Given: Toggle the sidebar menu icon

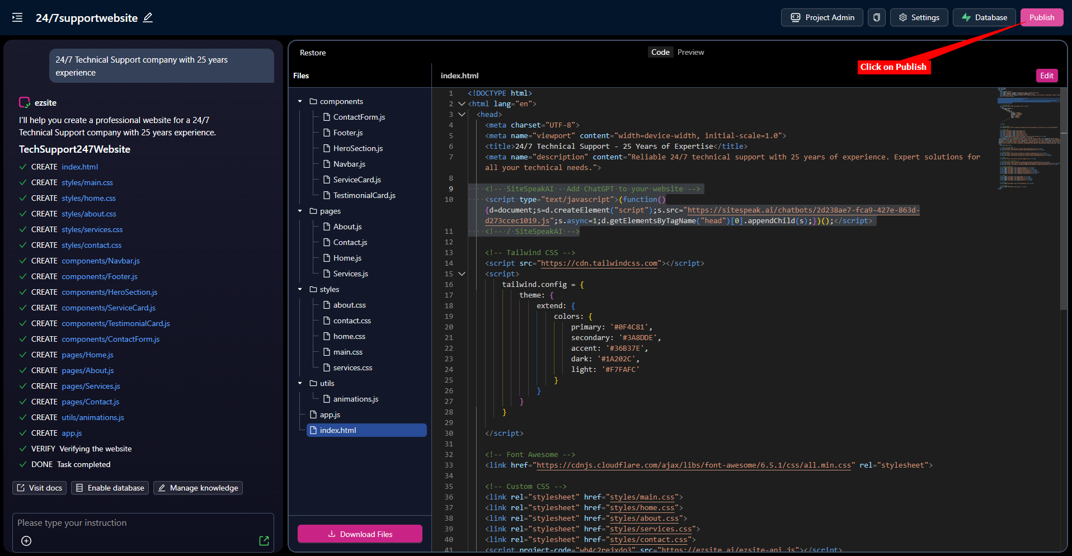Looking at the screenshot, I should click(x=17, y=17).
